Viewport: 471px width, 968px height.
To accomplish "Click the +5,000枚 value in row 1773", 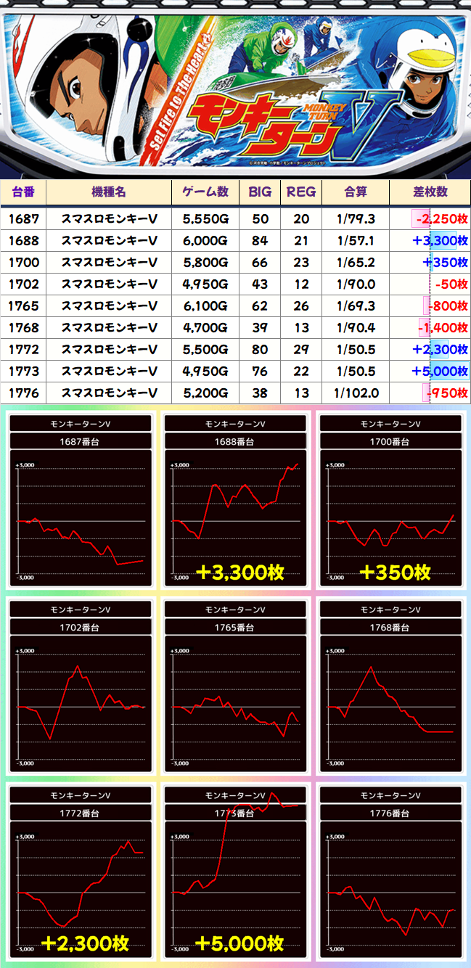I will (440, 371).
